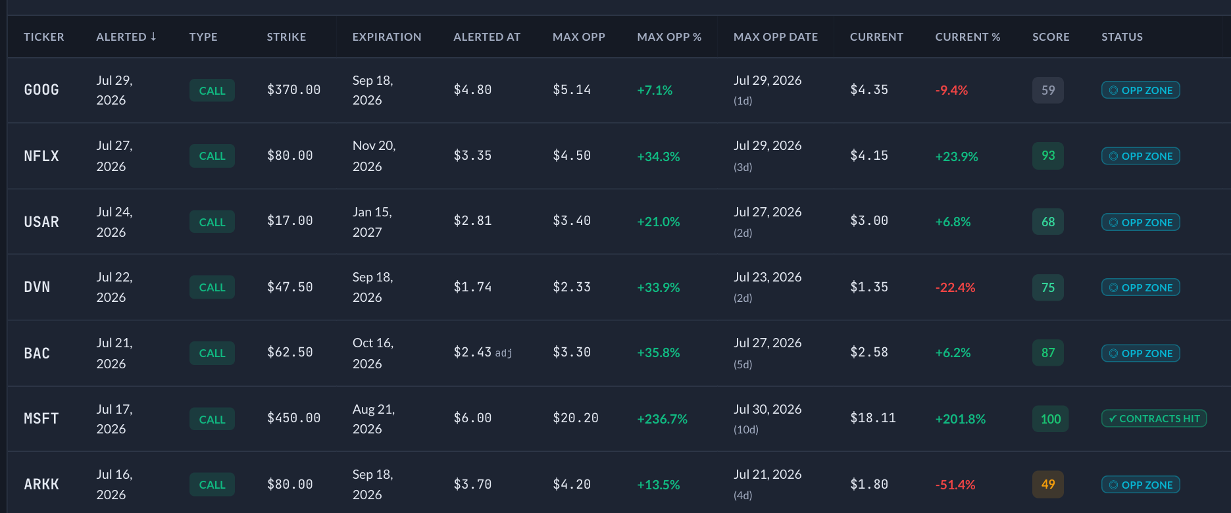1231x513 pixels.
Task: Sort by the EXPIRATION column header
Action: tap(387, 37)
